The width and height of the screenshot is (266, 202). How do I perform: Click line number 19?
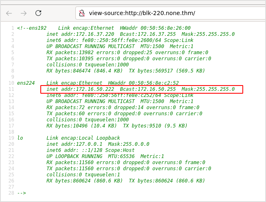(x=11, y=138)
